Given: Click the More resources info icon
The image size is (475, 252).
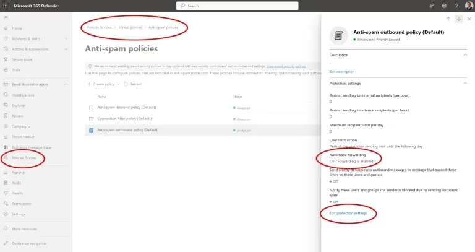Looking at the screenshot, I should (x=6, y=228).
